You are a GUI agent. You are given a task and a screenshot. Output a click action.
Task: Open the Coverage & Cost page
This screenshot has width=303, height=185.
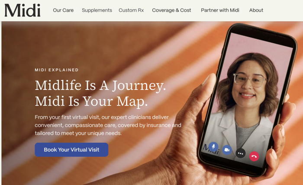(171, 10)
